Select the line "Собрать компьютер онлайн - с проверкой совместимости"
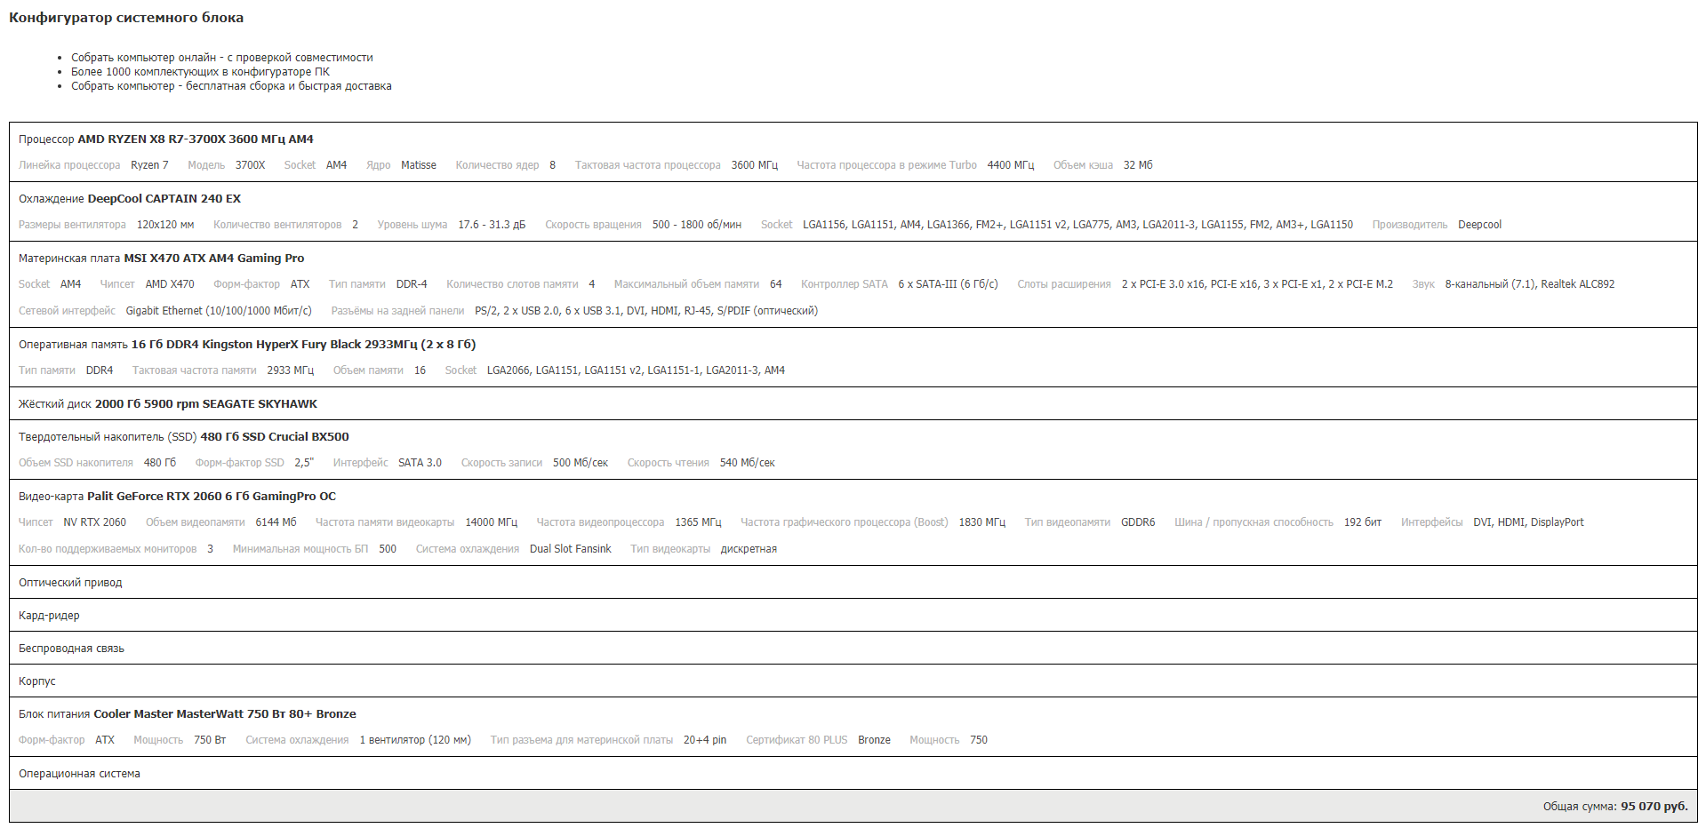This screenshot has height=836, width=1706. click(x=222, y=58)
